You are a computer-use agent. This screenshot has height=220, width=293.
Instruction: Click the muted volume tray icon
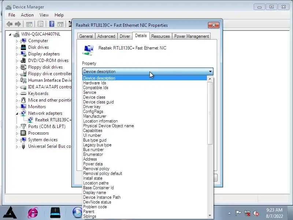coord(256,213)
